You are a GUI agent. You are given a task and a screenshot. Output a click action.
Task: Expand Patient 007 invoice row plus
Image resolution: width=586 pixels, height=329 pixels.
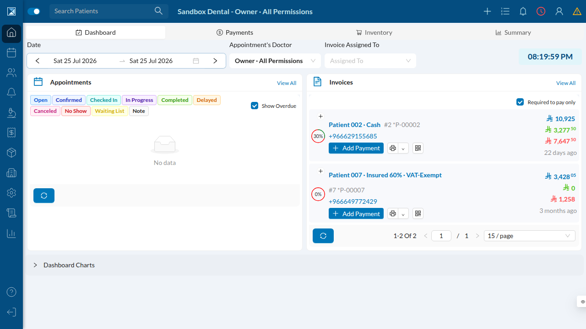point(320,171)
